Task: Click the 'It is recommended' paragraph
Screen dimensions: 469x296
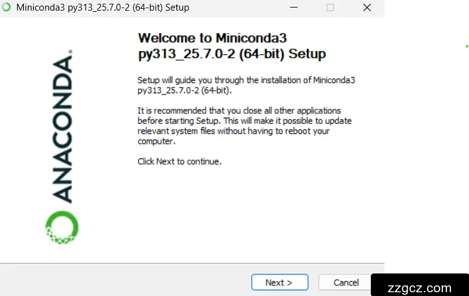Action: tap(244, 126)
